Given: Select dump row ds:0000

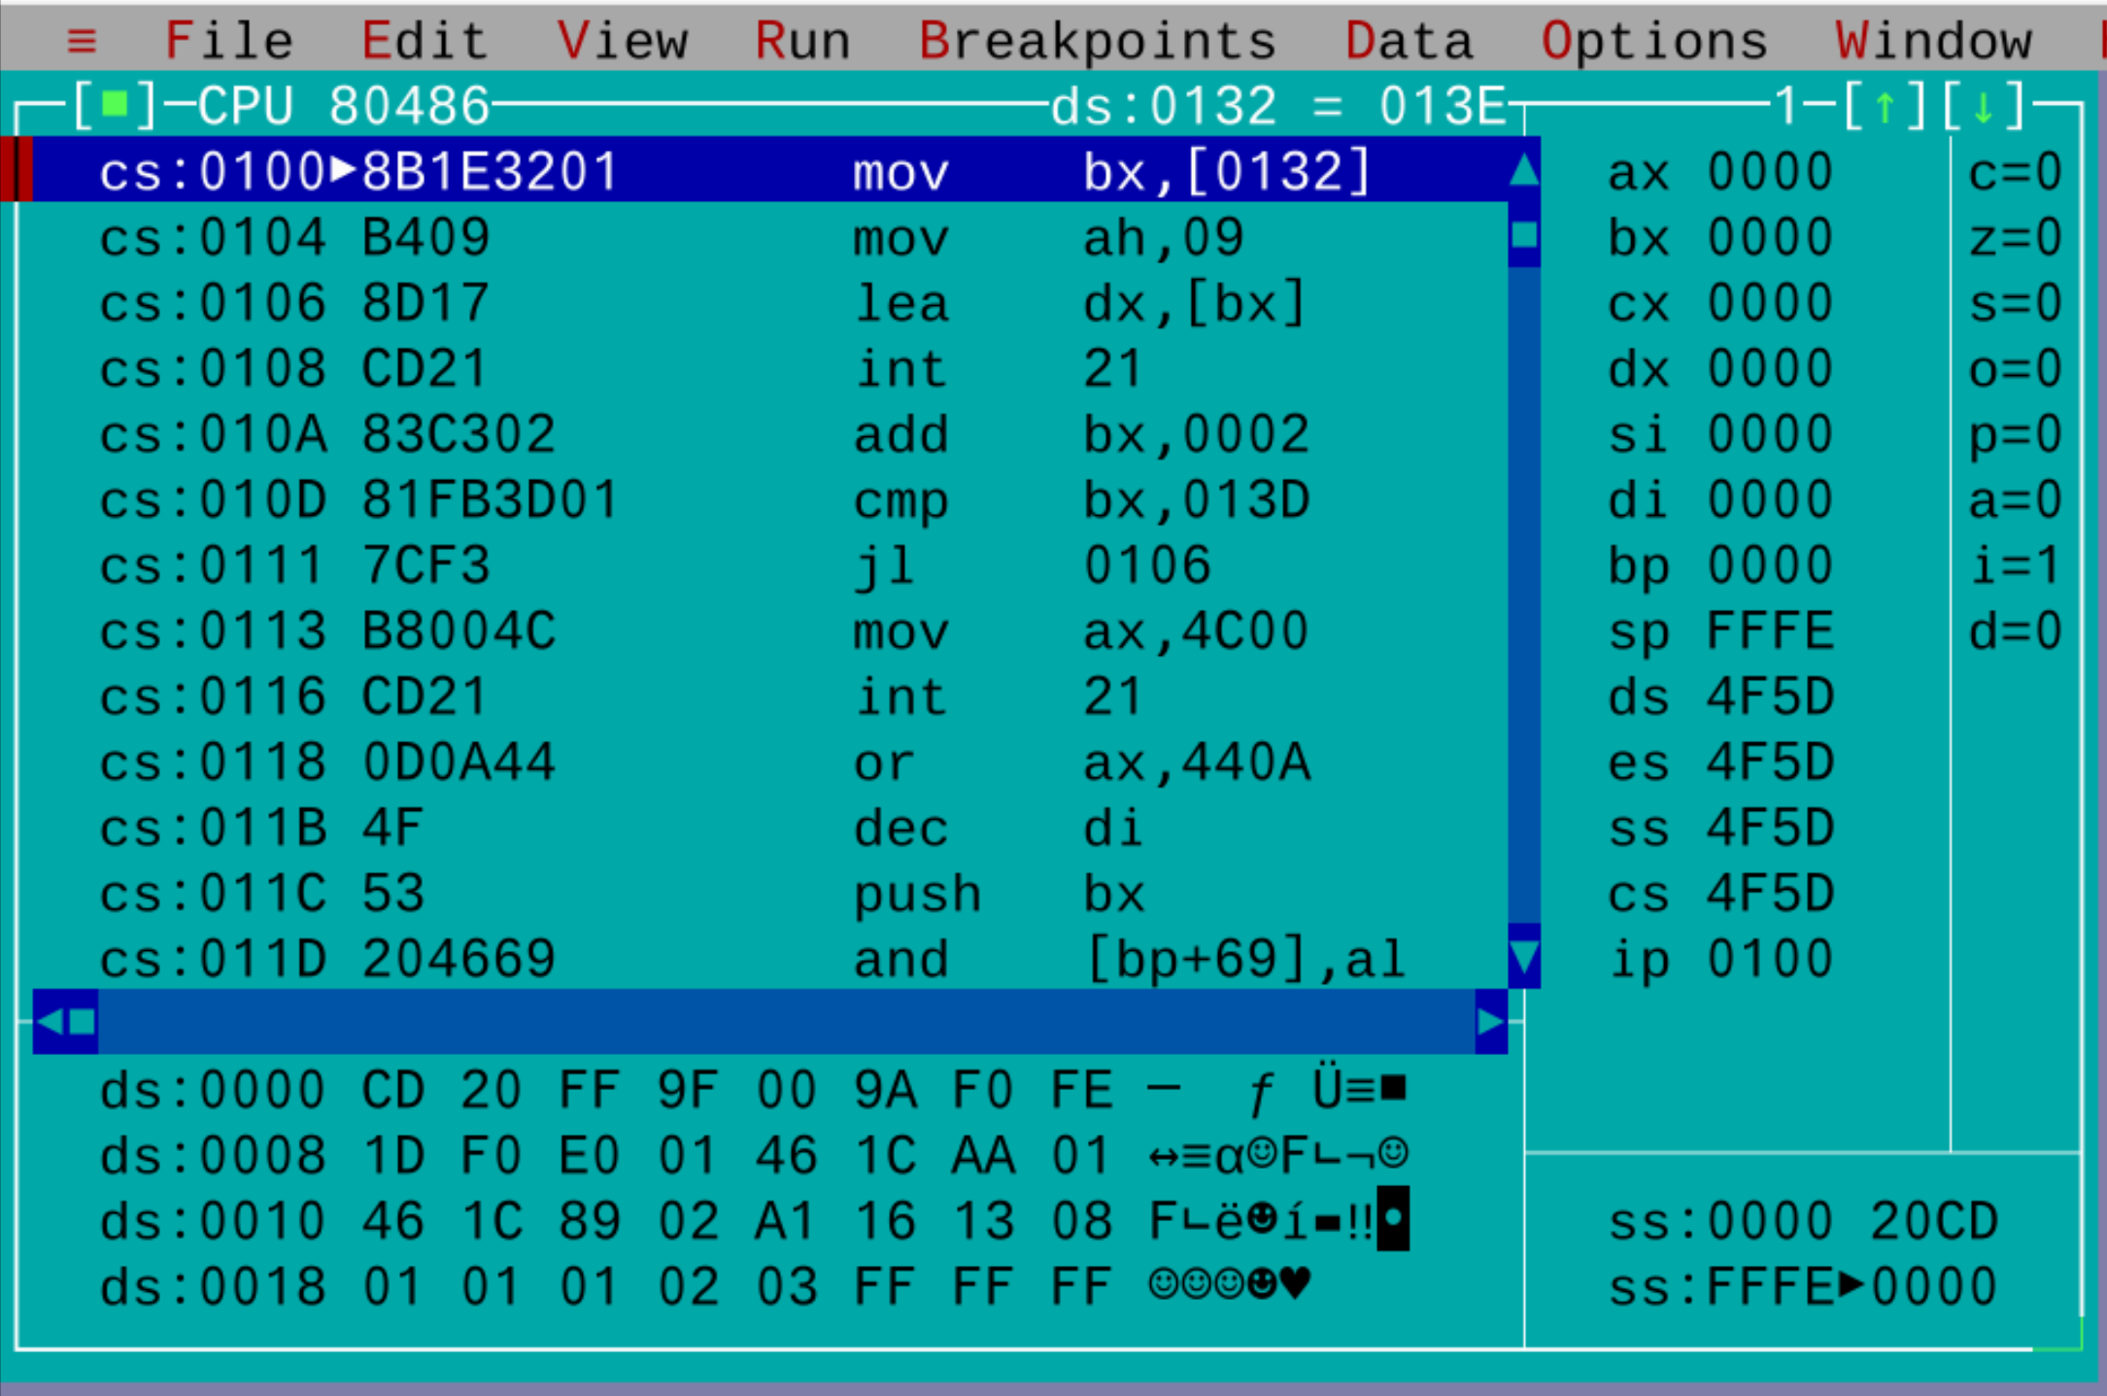Looking at the screenshot, I should click(x=754, y=1089).
